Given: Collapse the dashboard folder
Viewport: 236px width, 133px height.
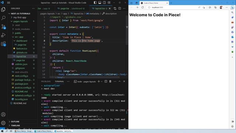Looking at the screenshot, I should 22,41.
